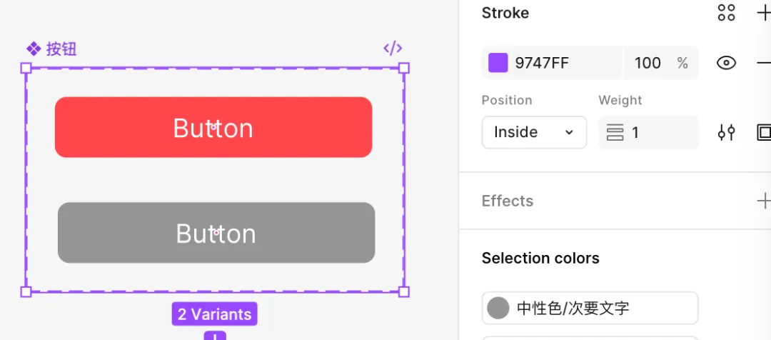Open the stroke Position dropdown

pyautogui.click(x=534, y=132)
